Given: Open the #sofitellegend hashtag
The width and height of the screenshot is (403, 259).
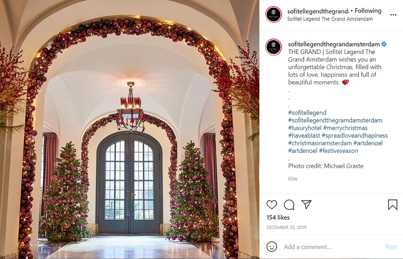Looking at the screenshot, I should pyautogui.click(x=307, y=112).
